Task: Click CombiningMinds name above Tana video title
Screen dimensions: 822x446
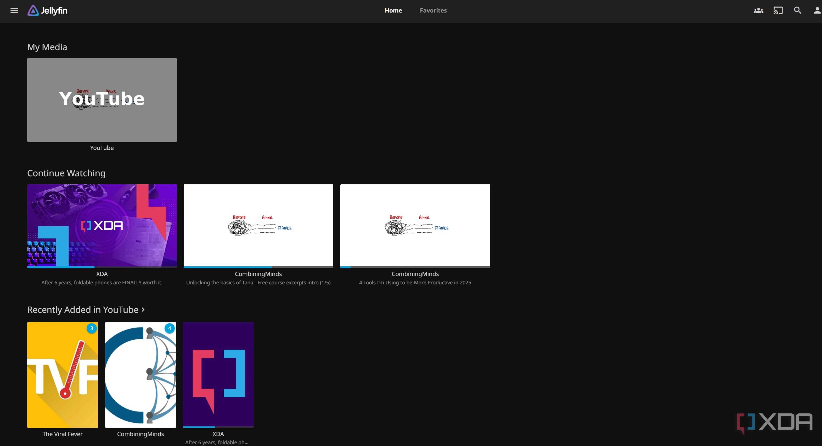Action: [x=258, y=274]
